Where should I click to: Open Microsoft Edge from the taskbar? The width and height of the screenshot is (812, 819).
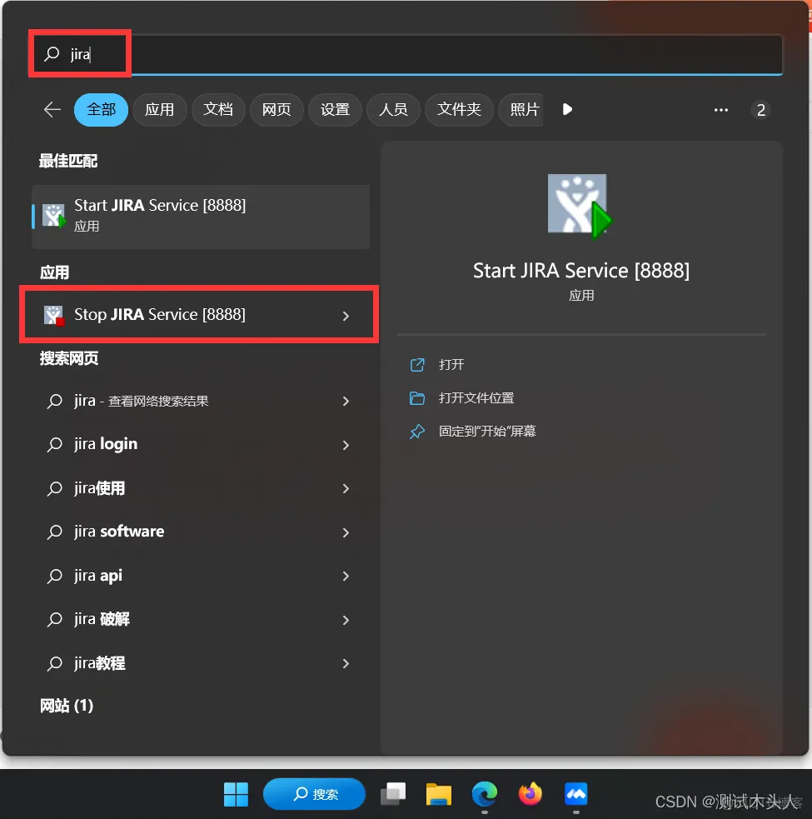coord(485,794)
